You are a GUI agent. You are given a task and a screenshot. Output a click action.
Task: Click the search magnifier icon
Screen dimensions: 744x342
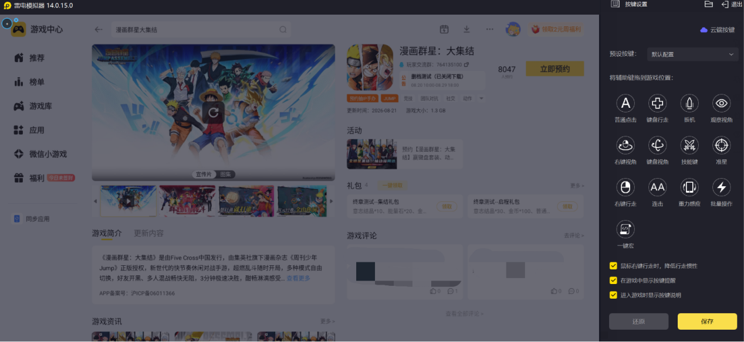pyautogui.click(x=283, y=29)
